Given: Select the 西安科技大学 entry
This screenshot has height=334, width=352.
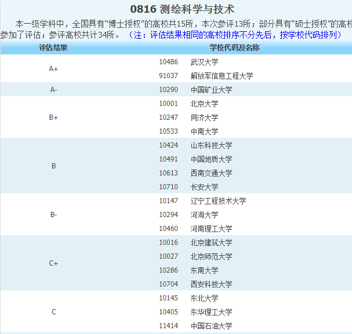Looking at the screenshot, I should point(211,284).
